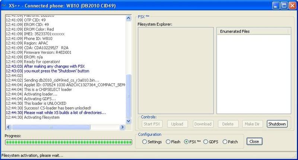Click the Delete button
This screenshot has width=298, height=160.
228,124
